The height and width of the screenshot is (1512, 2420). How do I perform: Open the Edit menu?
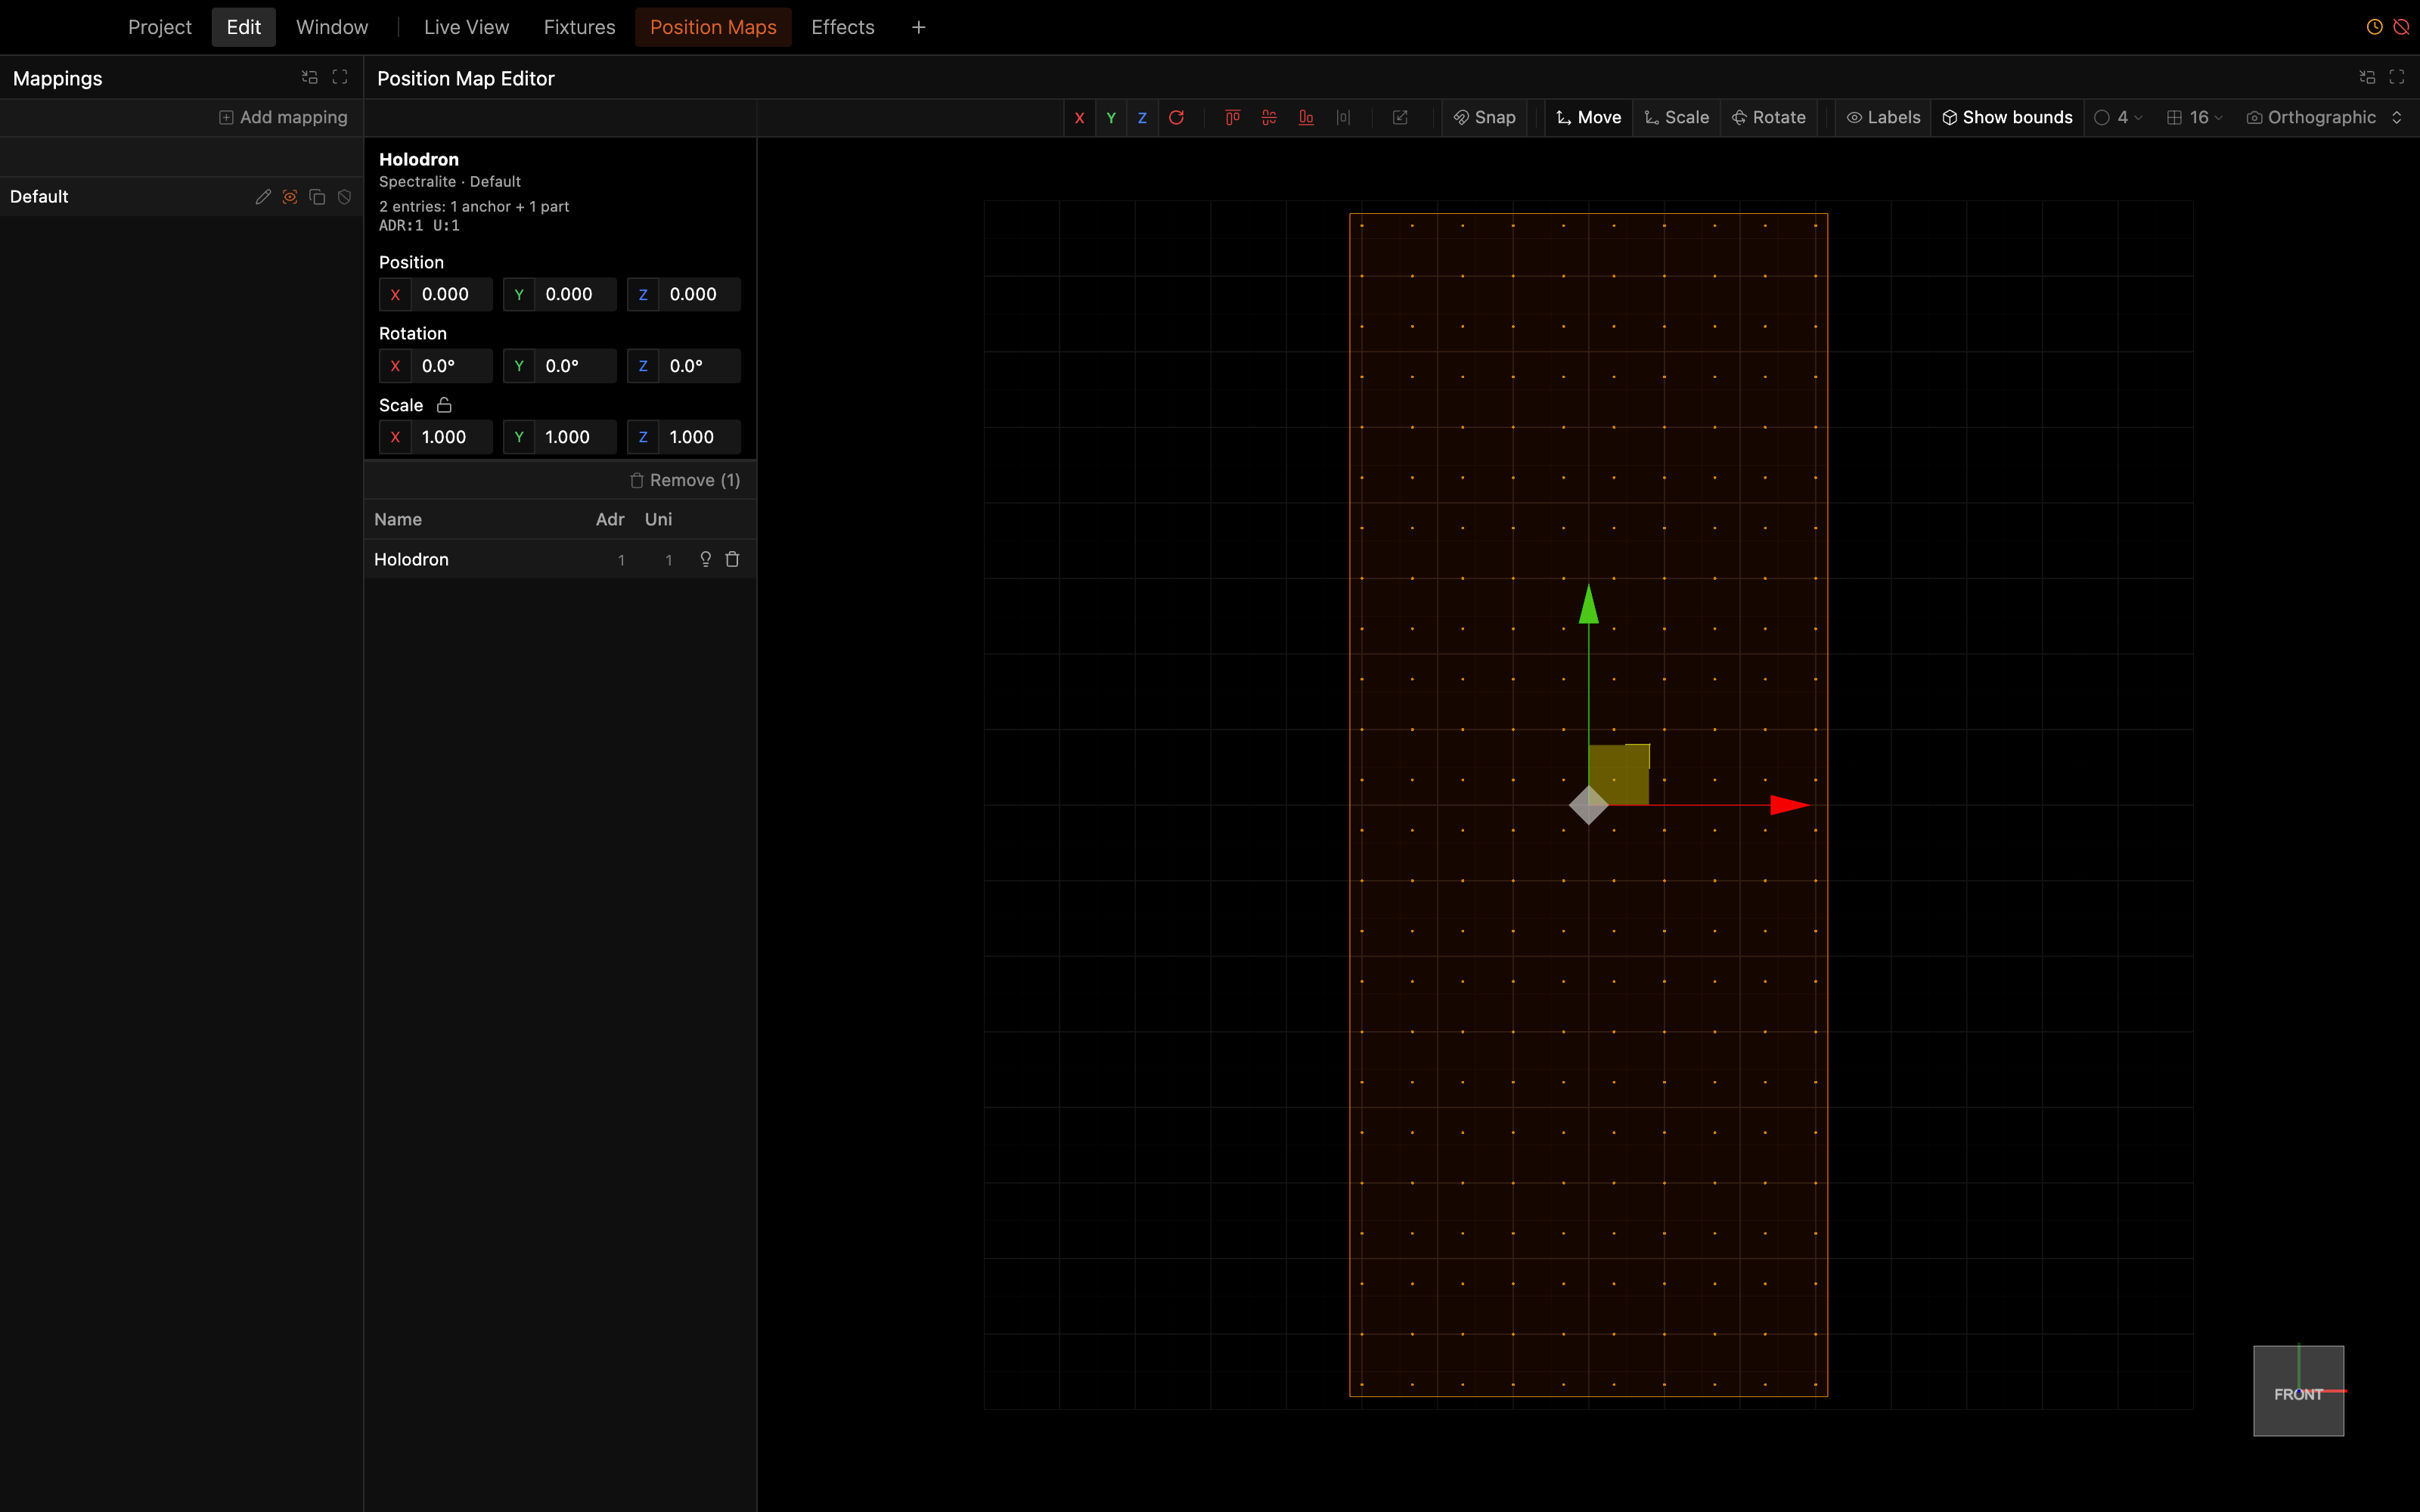click(x=244, y=27)
